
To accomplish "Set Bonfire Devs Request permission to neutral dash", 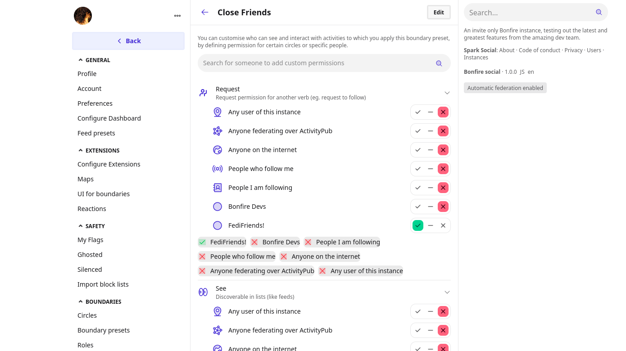I will point(431,207).
